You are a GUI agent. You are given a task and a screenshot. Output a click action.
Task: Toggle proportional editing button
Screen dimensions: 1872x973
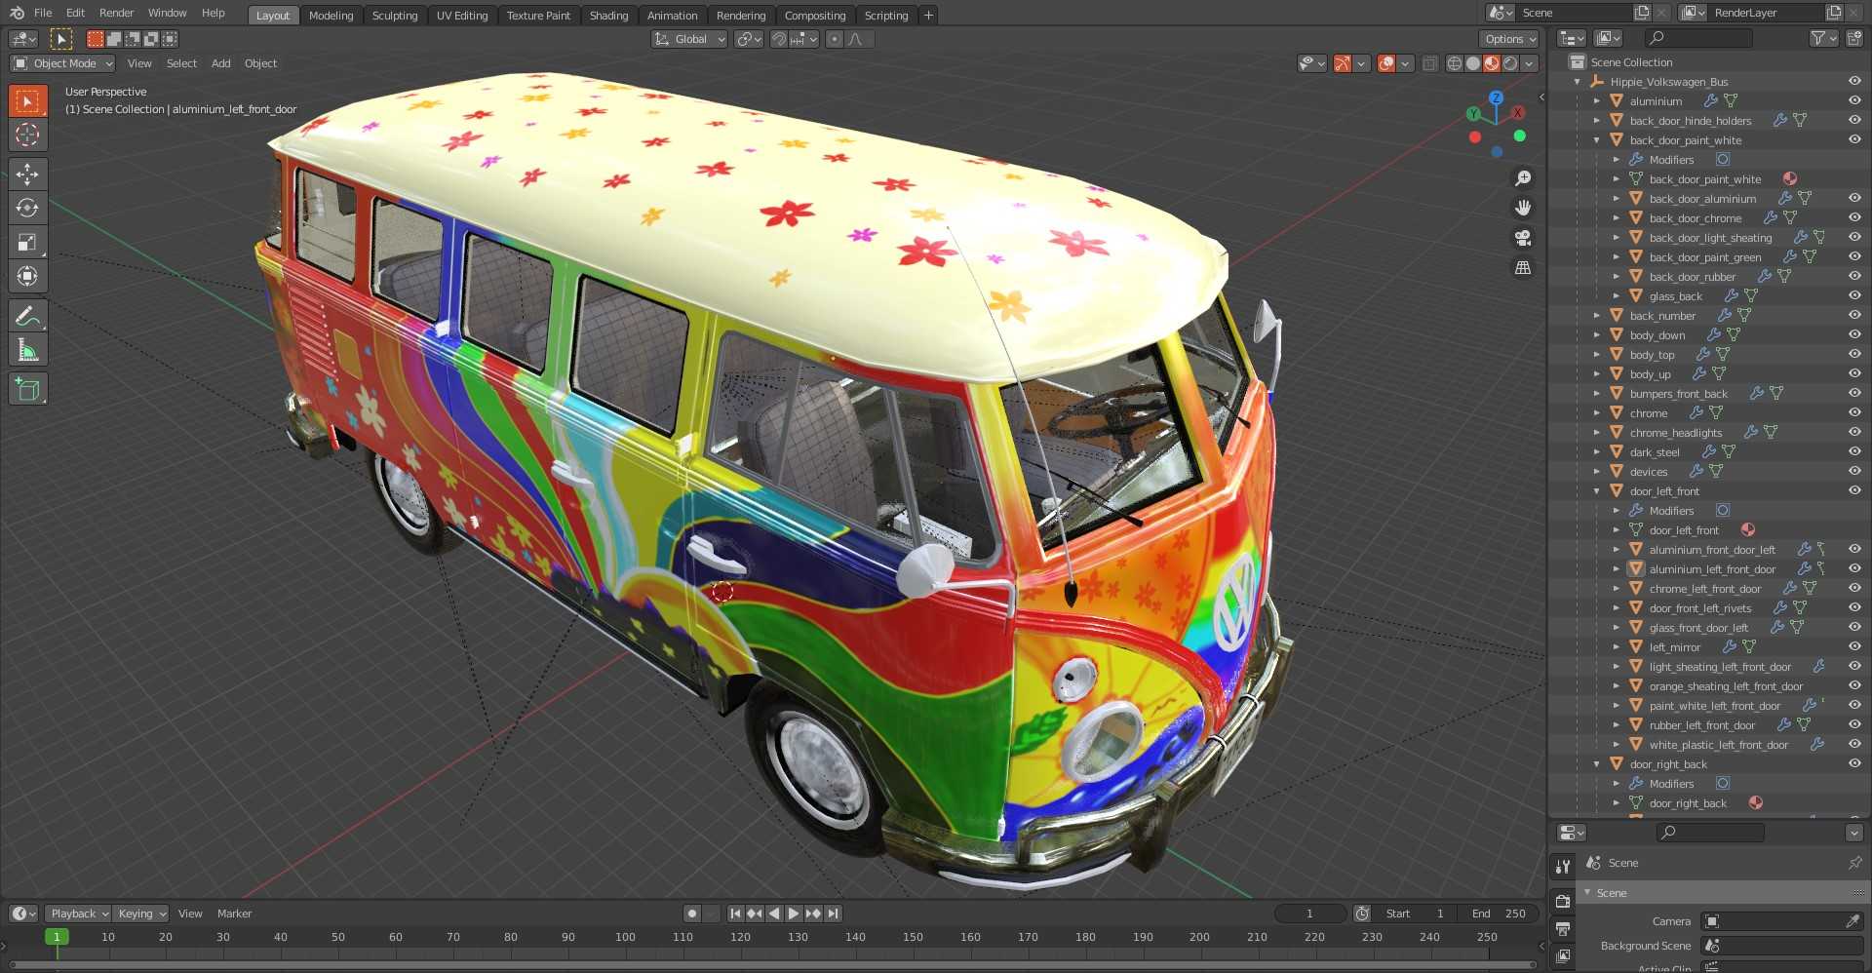tap(834, 39)
